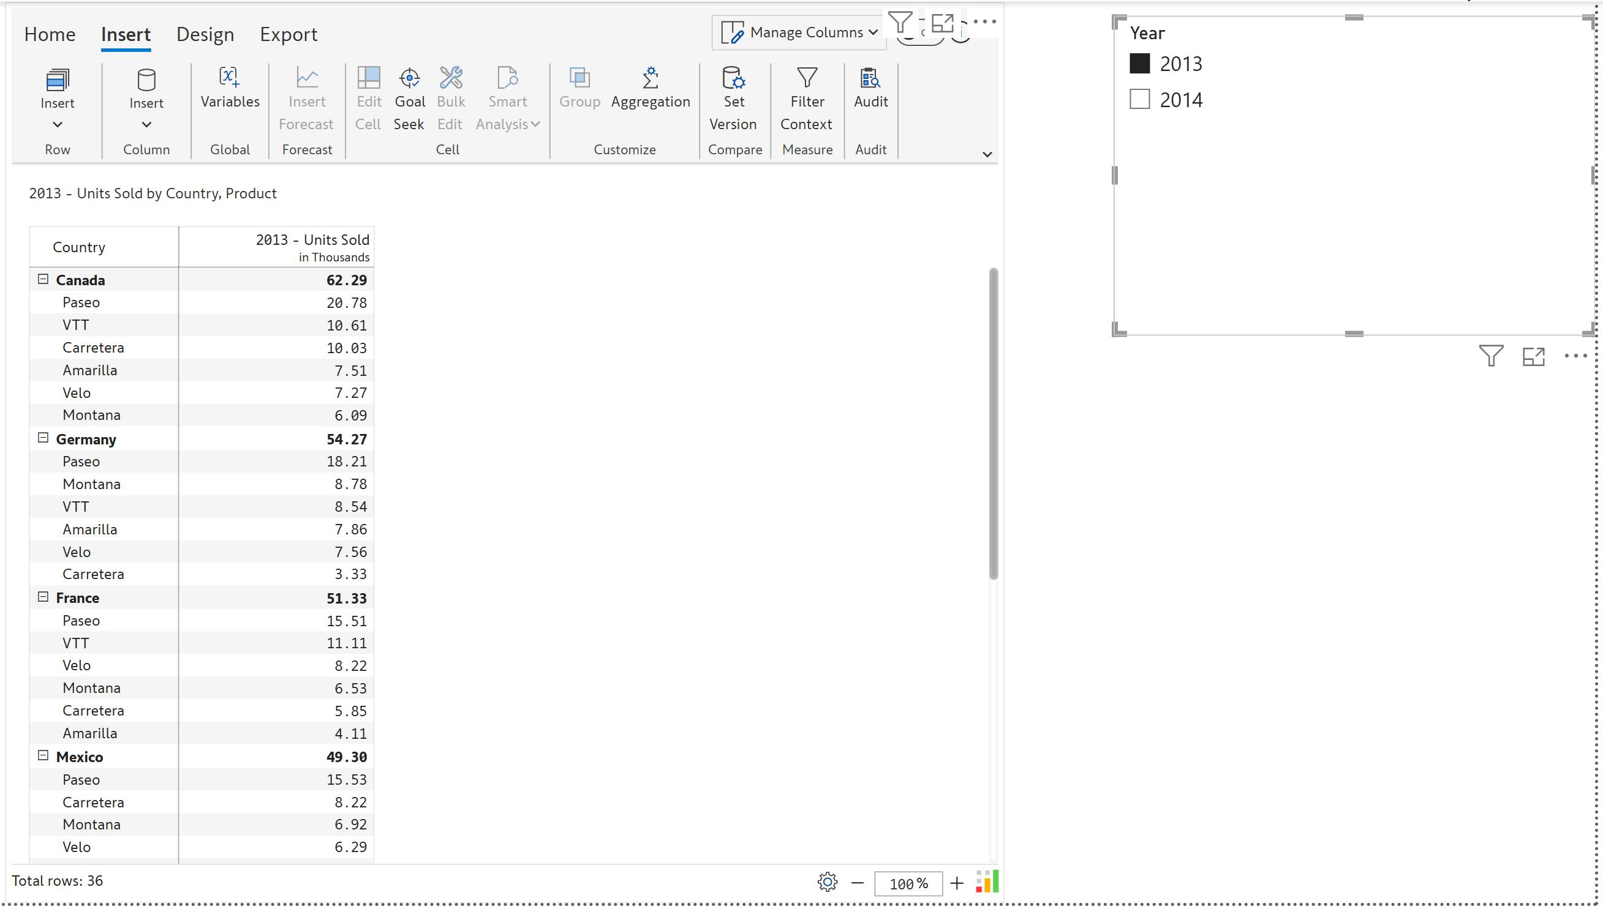This screenshot has height=909, width=1603.
Task: Click the zoom out minus button
Action: pyautogui.click(x=857, y=883)
